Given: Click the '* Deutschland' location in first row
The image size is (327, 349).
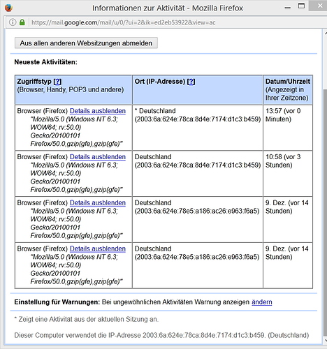Looking at the screenshot, I should coord(155,111).
